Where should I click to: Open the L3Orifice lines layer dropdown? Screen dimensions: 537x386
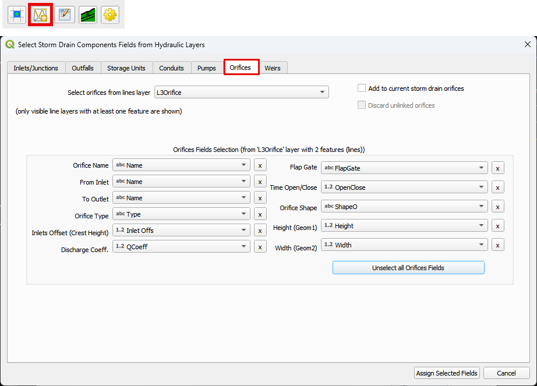(x=241, y=93)
